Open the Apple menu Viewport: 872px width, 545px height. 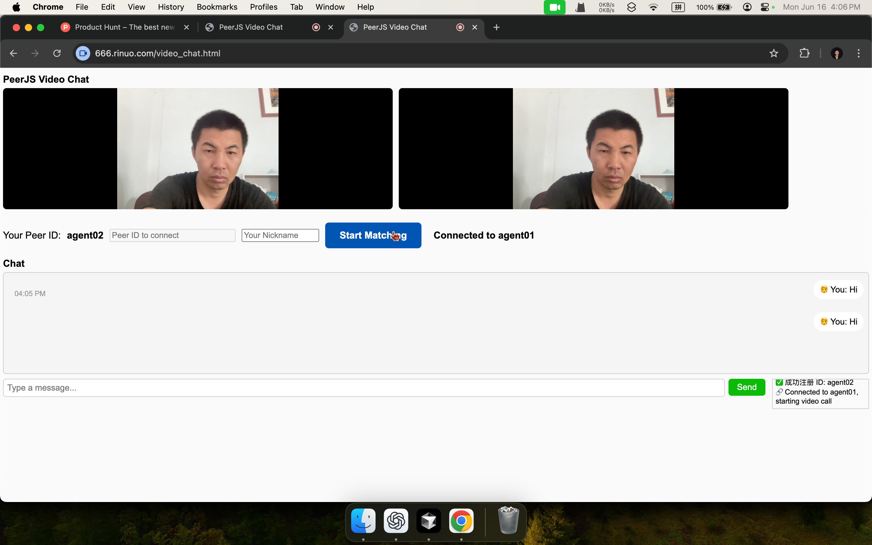pyautogui.click(x=16, y=7)
